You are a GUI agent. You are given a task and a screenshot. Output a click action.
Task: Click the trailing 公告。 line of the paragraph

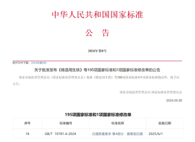pos(17,84)
